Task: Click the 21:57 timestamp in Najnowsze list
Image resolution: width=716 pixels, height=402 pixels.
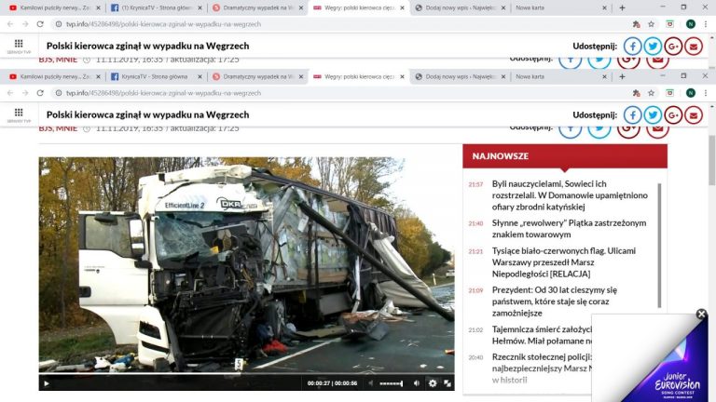Action: pyautogui.click(x=475, y=184)
